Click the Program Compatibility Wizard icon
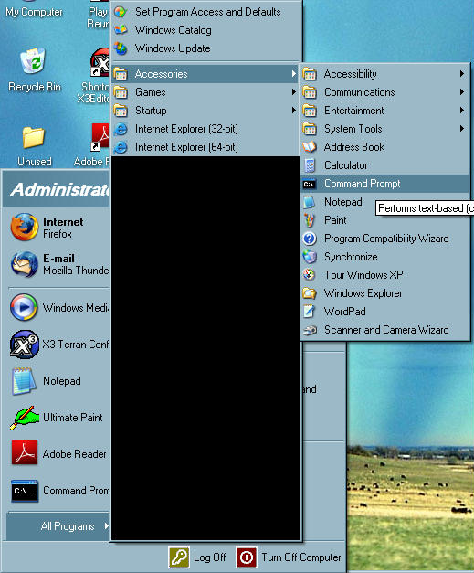This screenshot has height=573, width=474. click(310, 239)
